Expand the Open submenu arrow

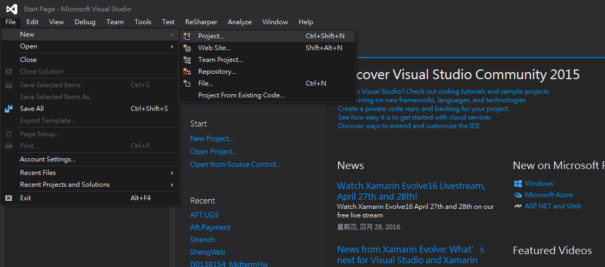click(x=172, y=46)
